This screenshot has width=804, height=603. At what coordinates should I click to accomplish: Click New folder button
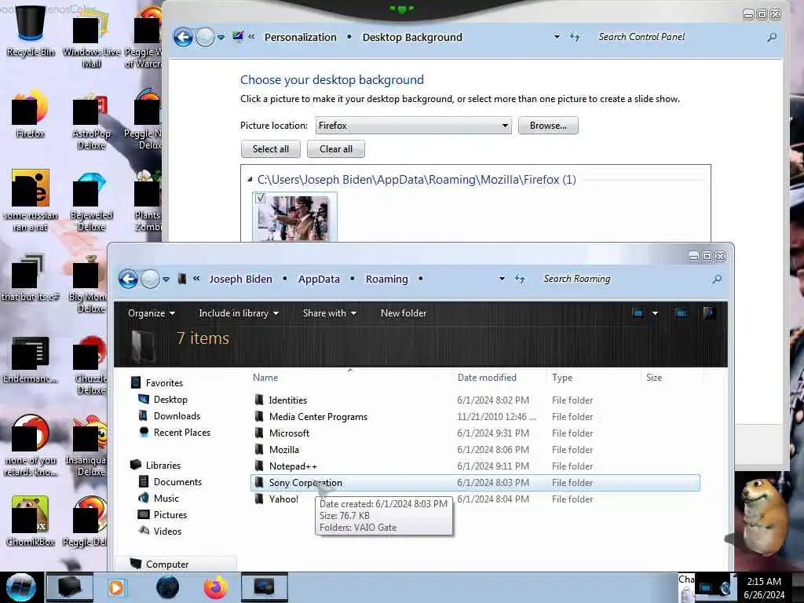tap(404, 312)
